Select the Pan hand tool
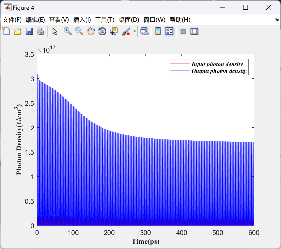The height and width of the screenshot is (249, 281). click(91, 31)
